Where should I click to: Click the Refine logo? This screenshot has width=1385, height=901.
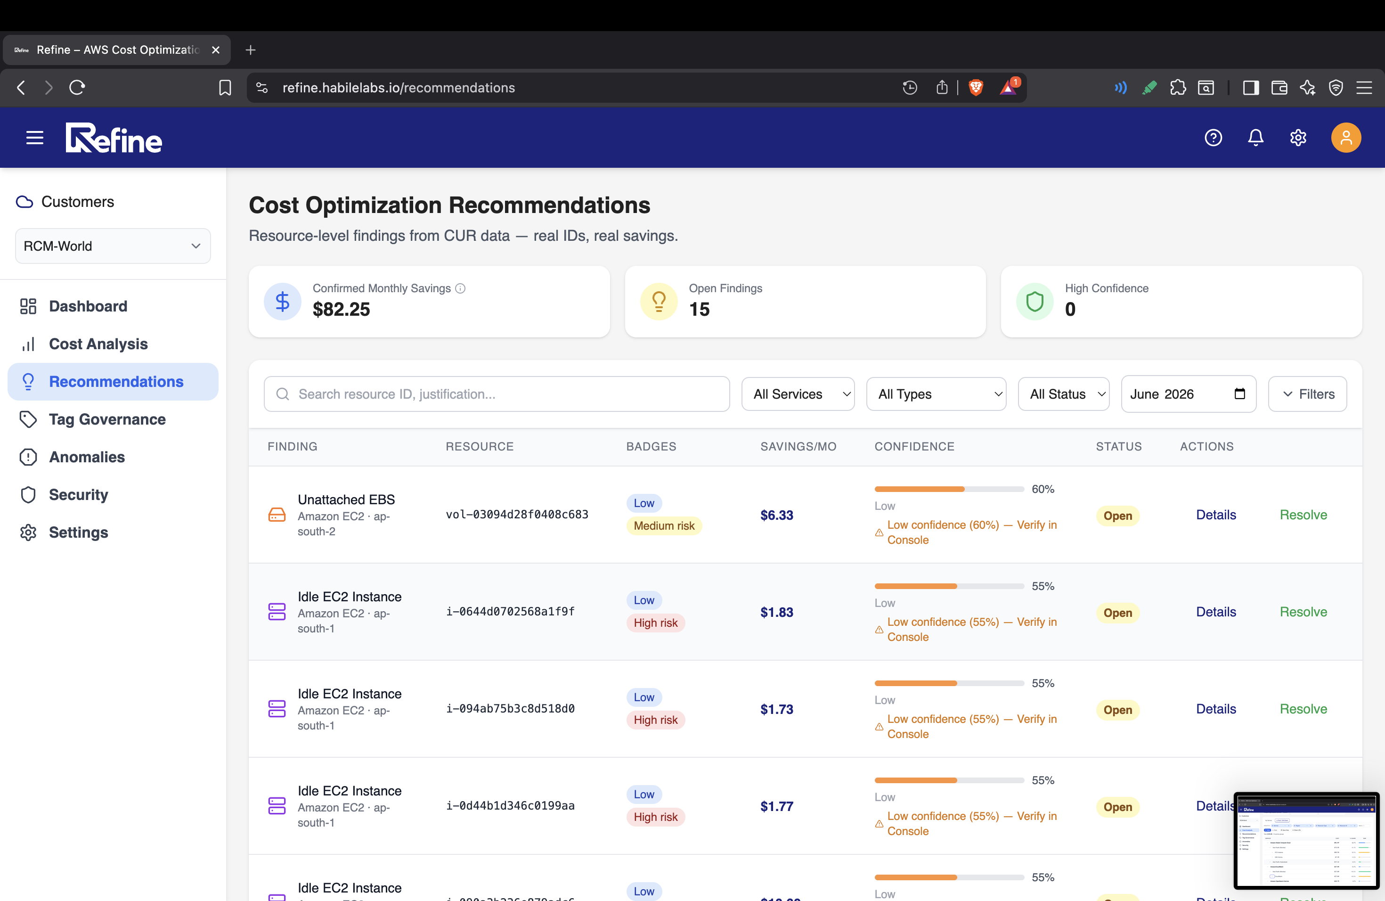tap(114, 138)
